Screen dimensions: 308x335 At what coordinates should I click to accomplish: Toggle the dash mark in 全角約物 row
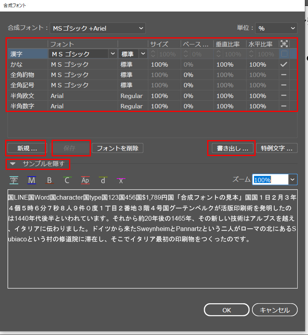coord(284,75)
